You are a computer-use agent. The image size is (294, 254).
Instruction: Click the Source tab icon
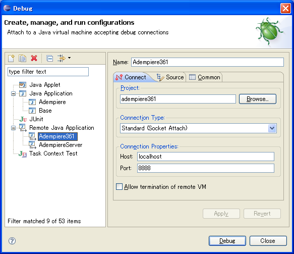(x=160, y=77)
